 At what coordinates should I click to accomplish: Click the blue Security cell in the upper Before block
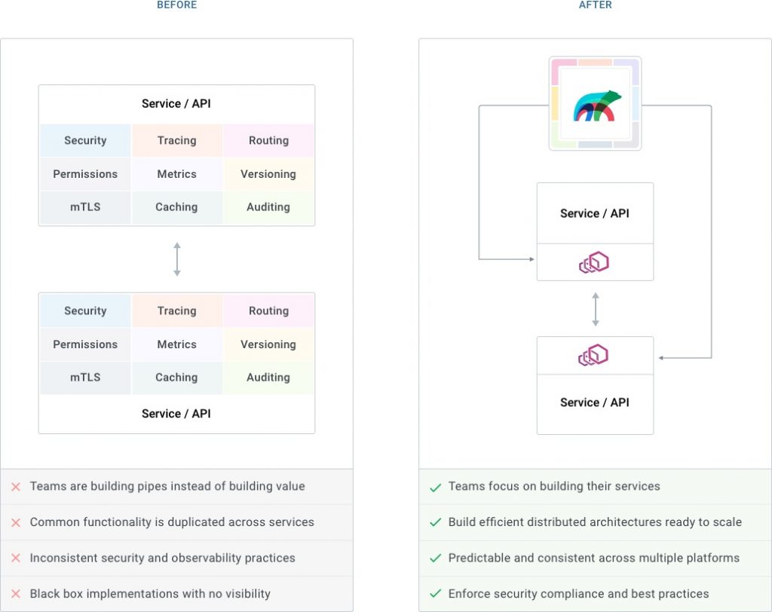click(85, 140)
